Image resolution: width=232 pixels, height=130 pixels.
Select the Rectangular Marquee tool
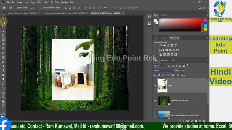click(3, 22)
